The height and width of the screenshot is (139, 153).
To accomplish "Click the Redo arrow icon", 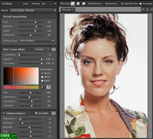I will 50,4.
